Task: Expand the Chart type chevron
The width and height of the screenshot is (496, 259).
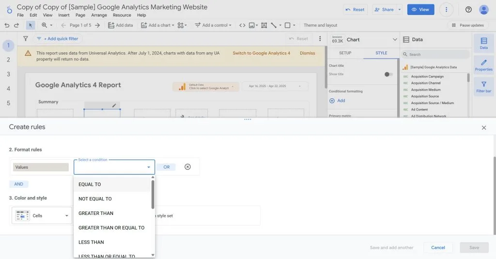Action: coord(395,40)
